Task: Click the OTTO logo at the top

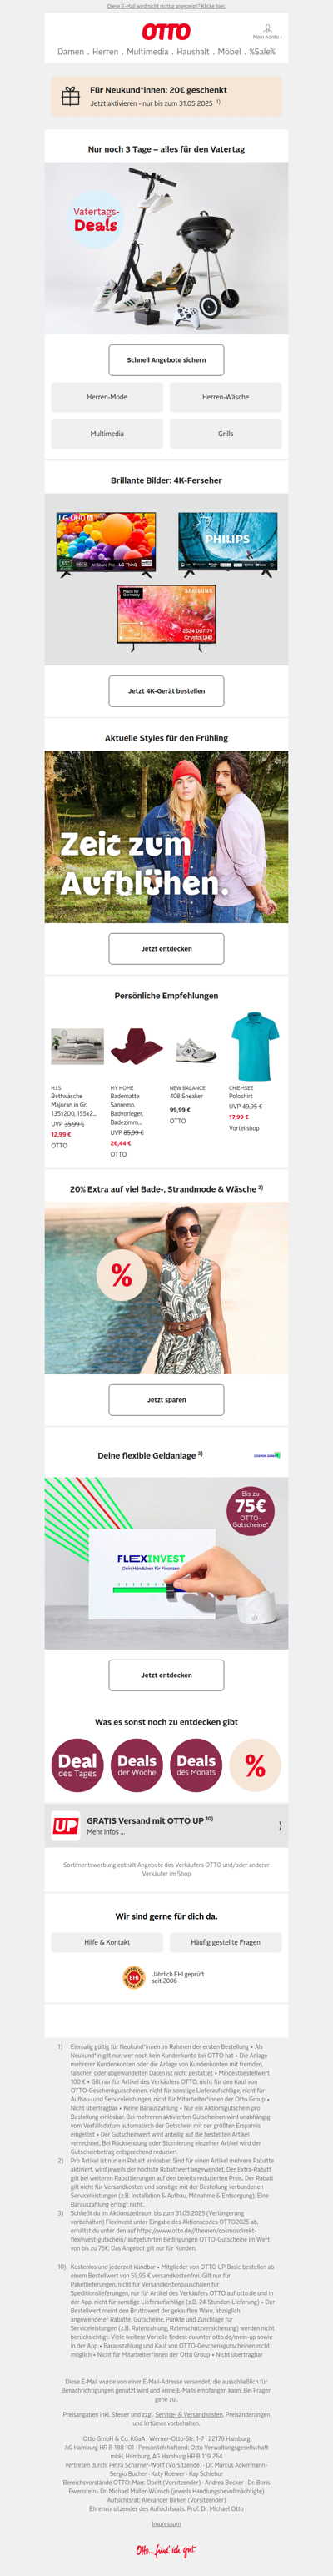Action: [x=166, y=32]
